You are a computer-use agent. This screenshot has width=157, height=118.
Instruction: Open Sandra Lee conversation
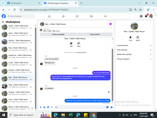17,56
